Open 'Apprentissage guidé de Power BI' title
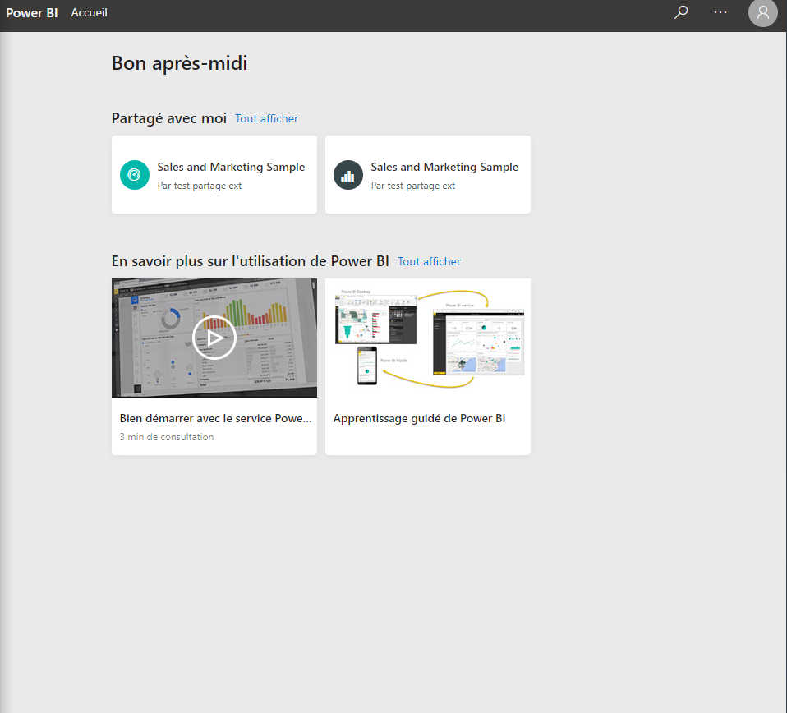The image size is (787, 713). (x=419, y=418)
